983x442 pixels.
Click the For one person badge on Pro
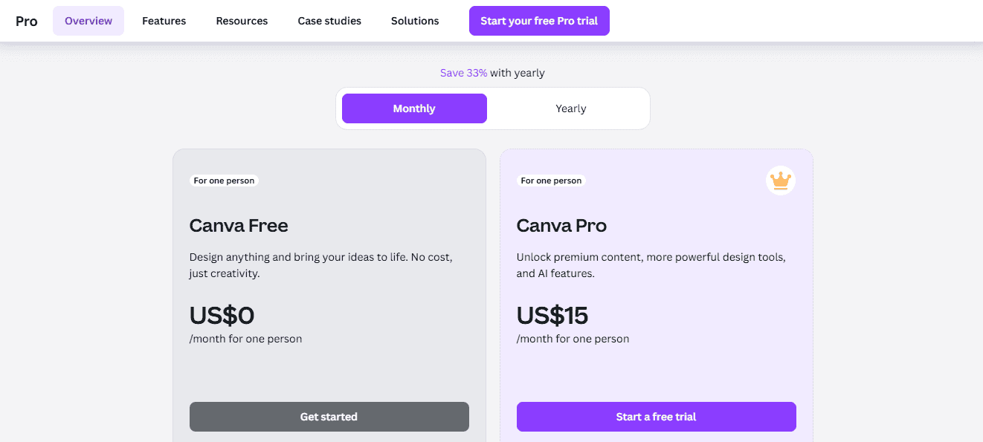tap(551, 181)
